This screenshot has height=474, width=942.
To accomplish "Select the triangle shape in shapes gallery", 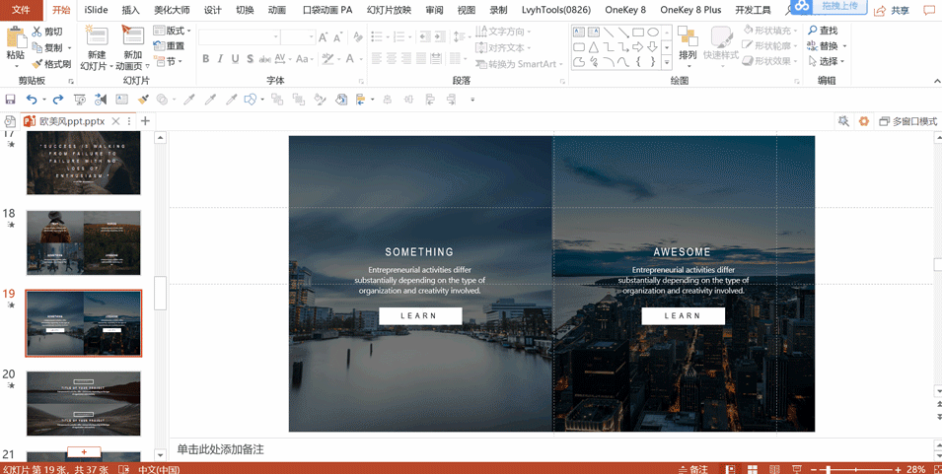I will tap(594, 46).
